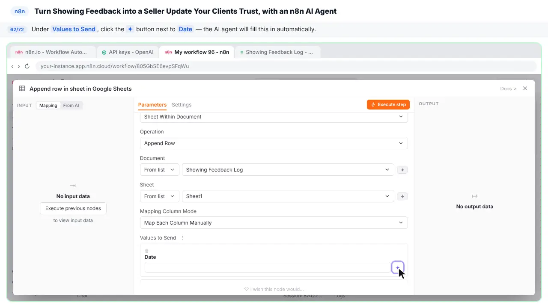
Task: Open the Docs link
Action: [508, 89]
